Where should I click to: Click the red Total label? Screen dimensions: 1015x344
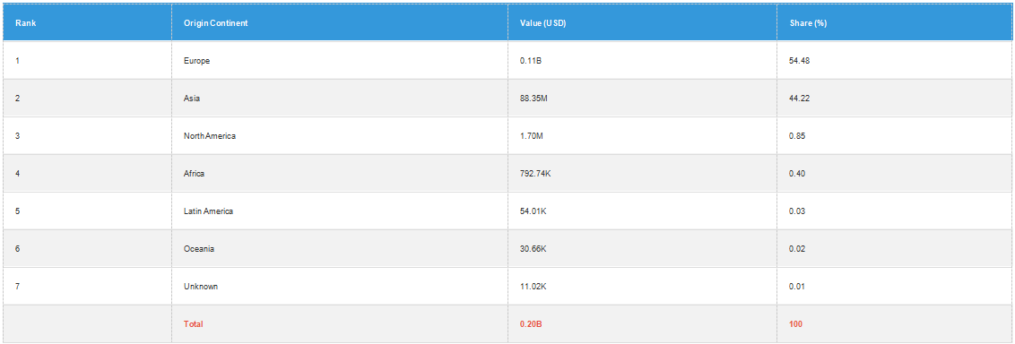pos(194,324)
